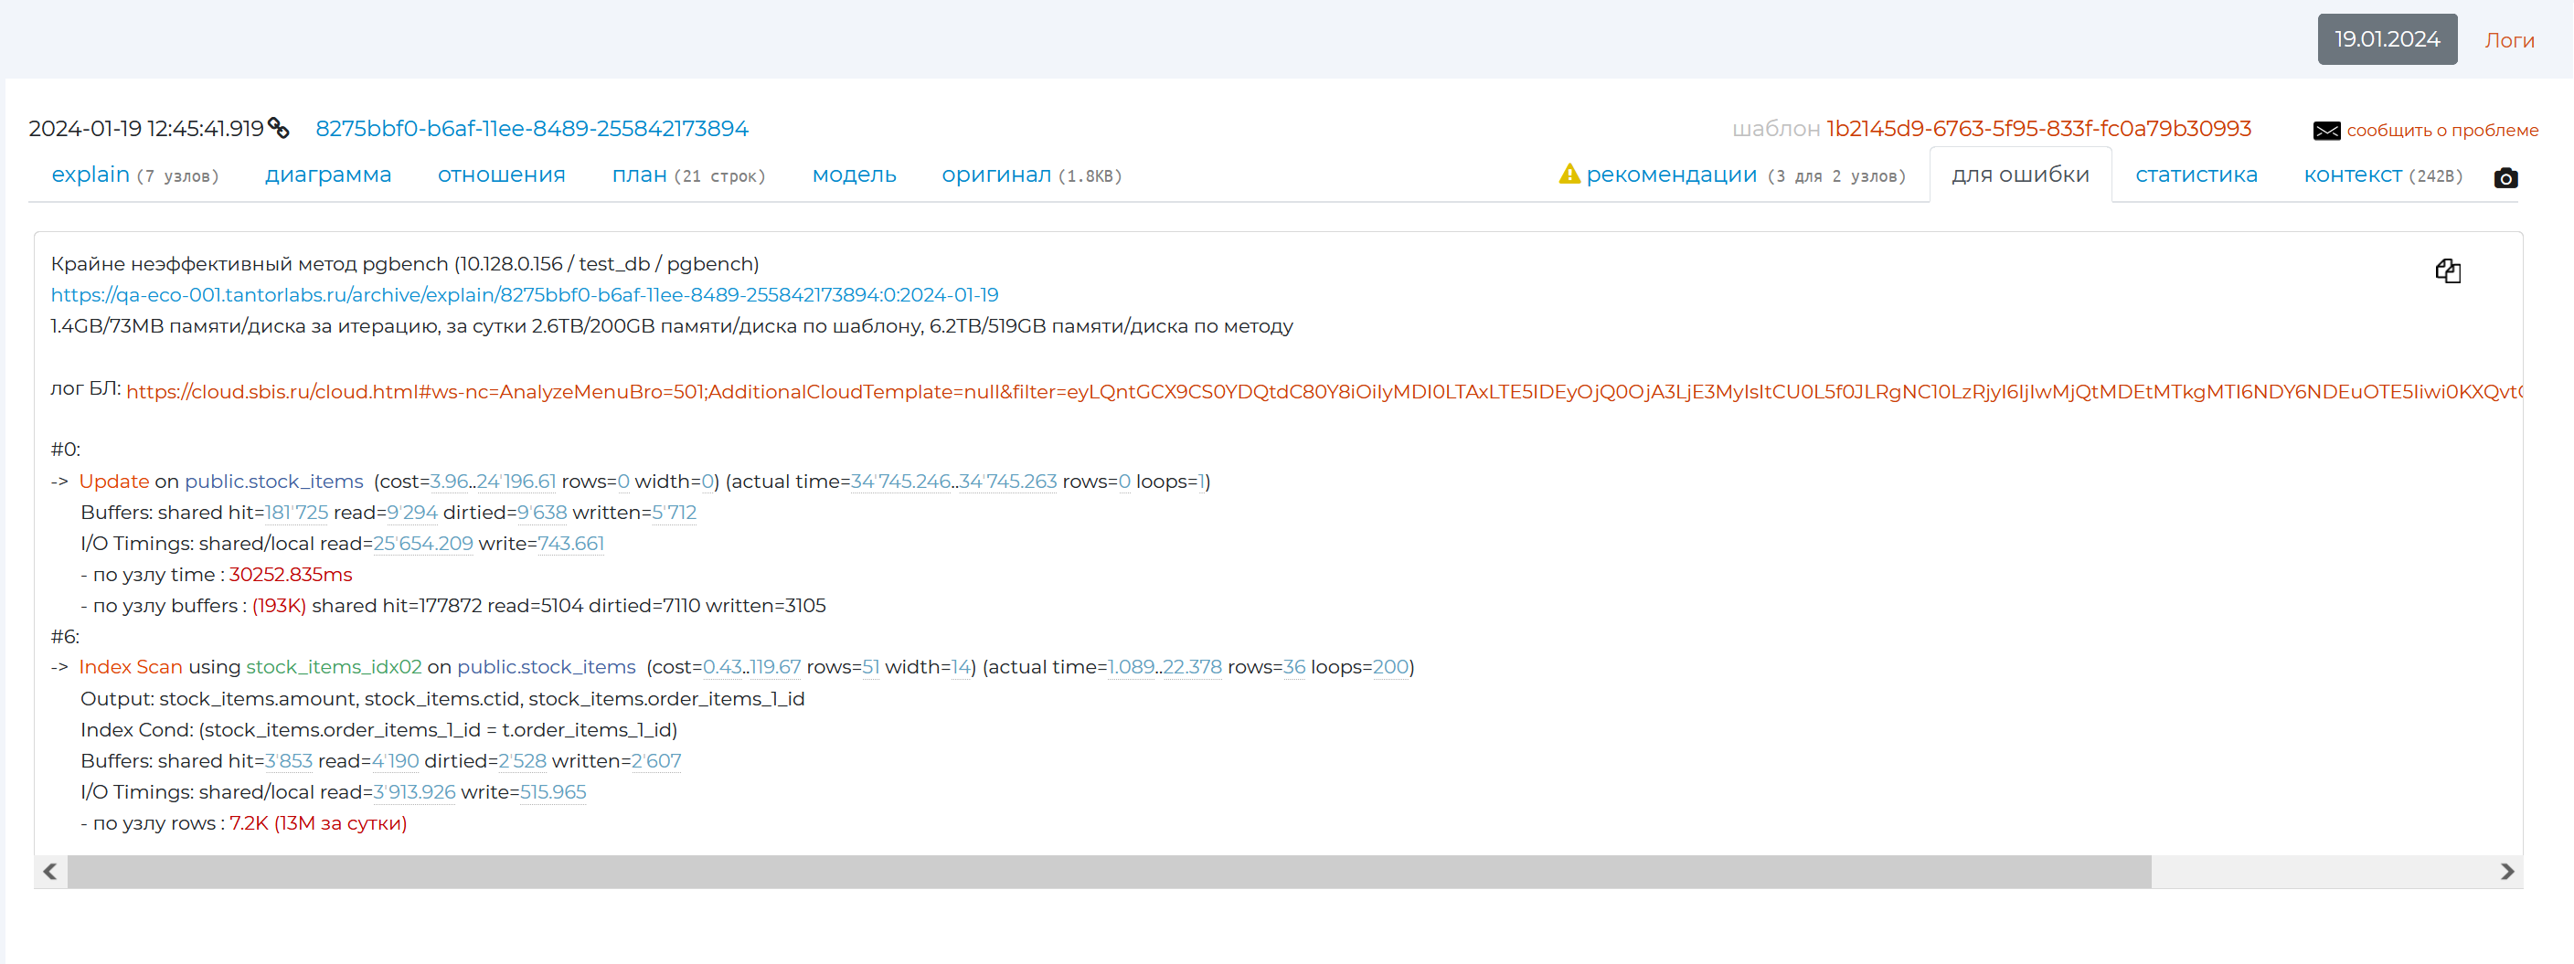Click the permalink chain icon beside timestamp
The image size is (2574, 964).
point(279,129)
